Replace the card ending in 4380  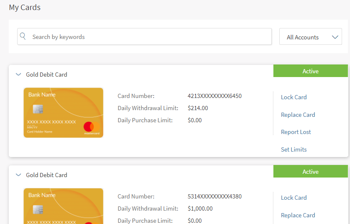(x=298, y=215)
